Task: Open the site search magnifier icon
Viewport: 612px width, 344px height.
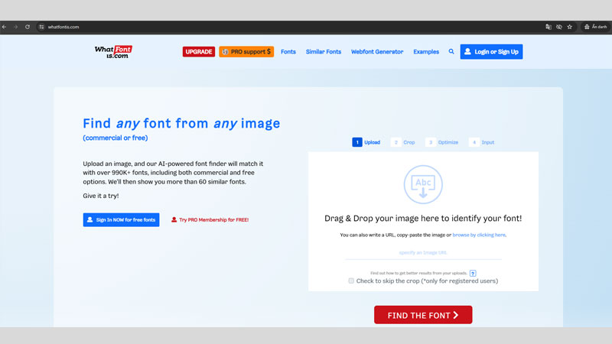Action: (451, 51)
